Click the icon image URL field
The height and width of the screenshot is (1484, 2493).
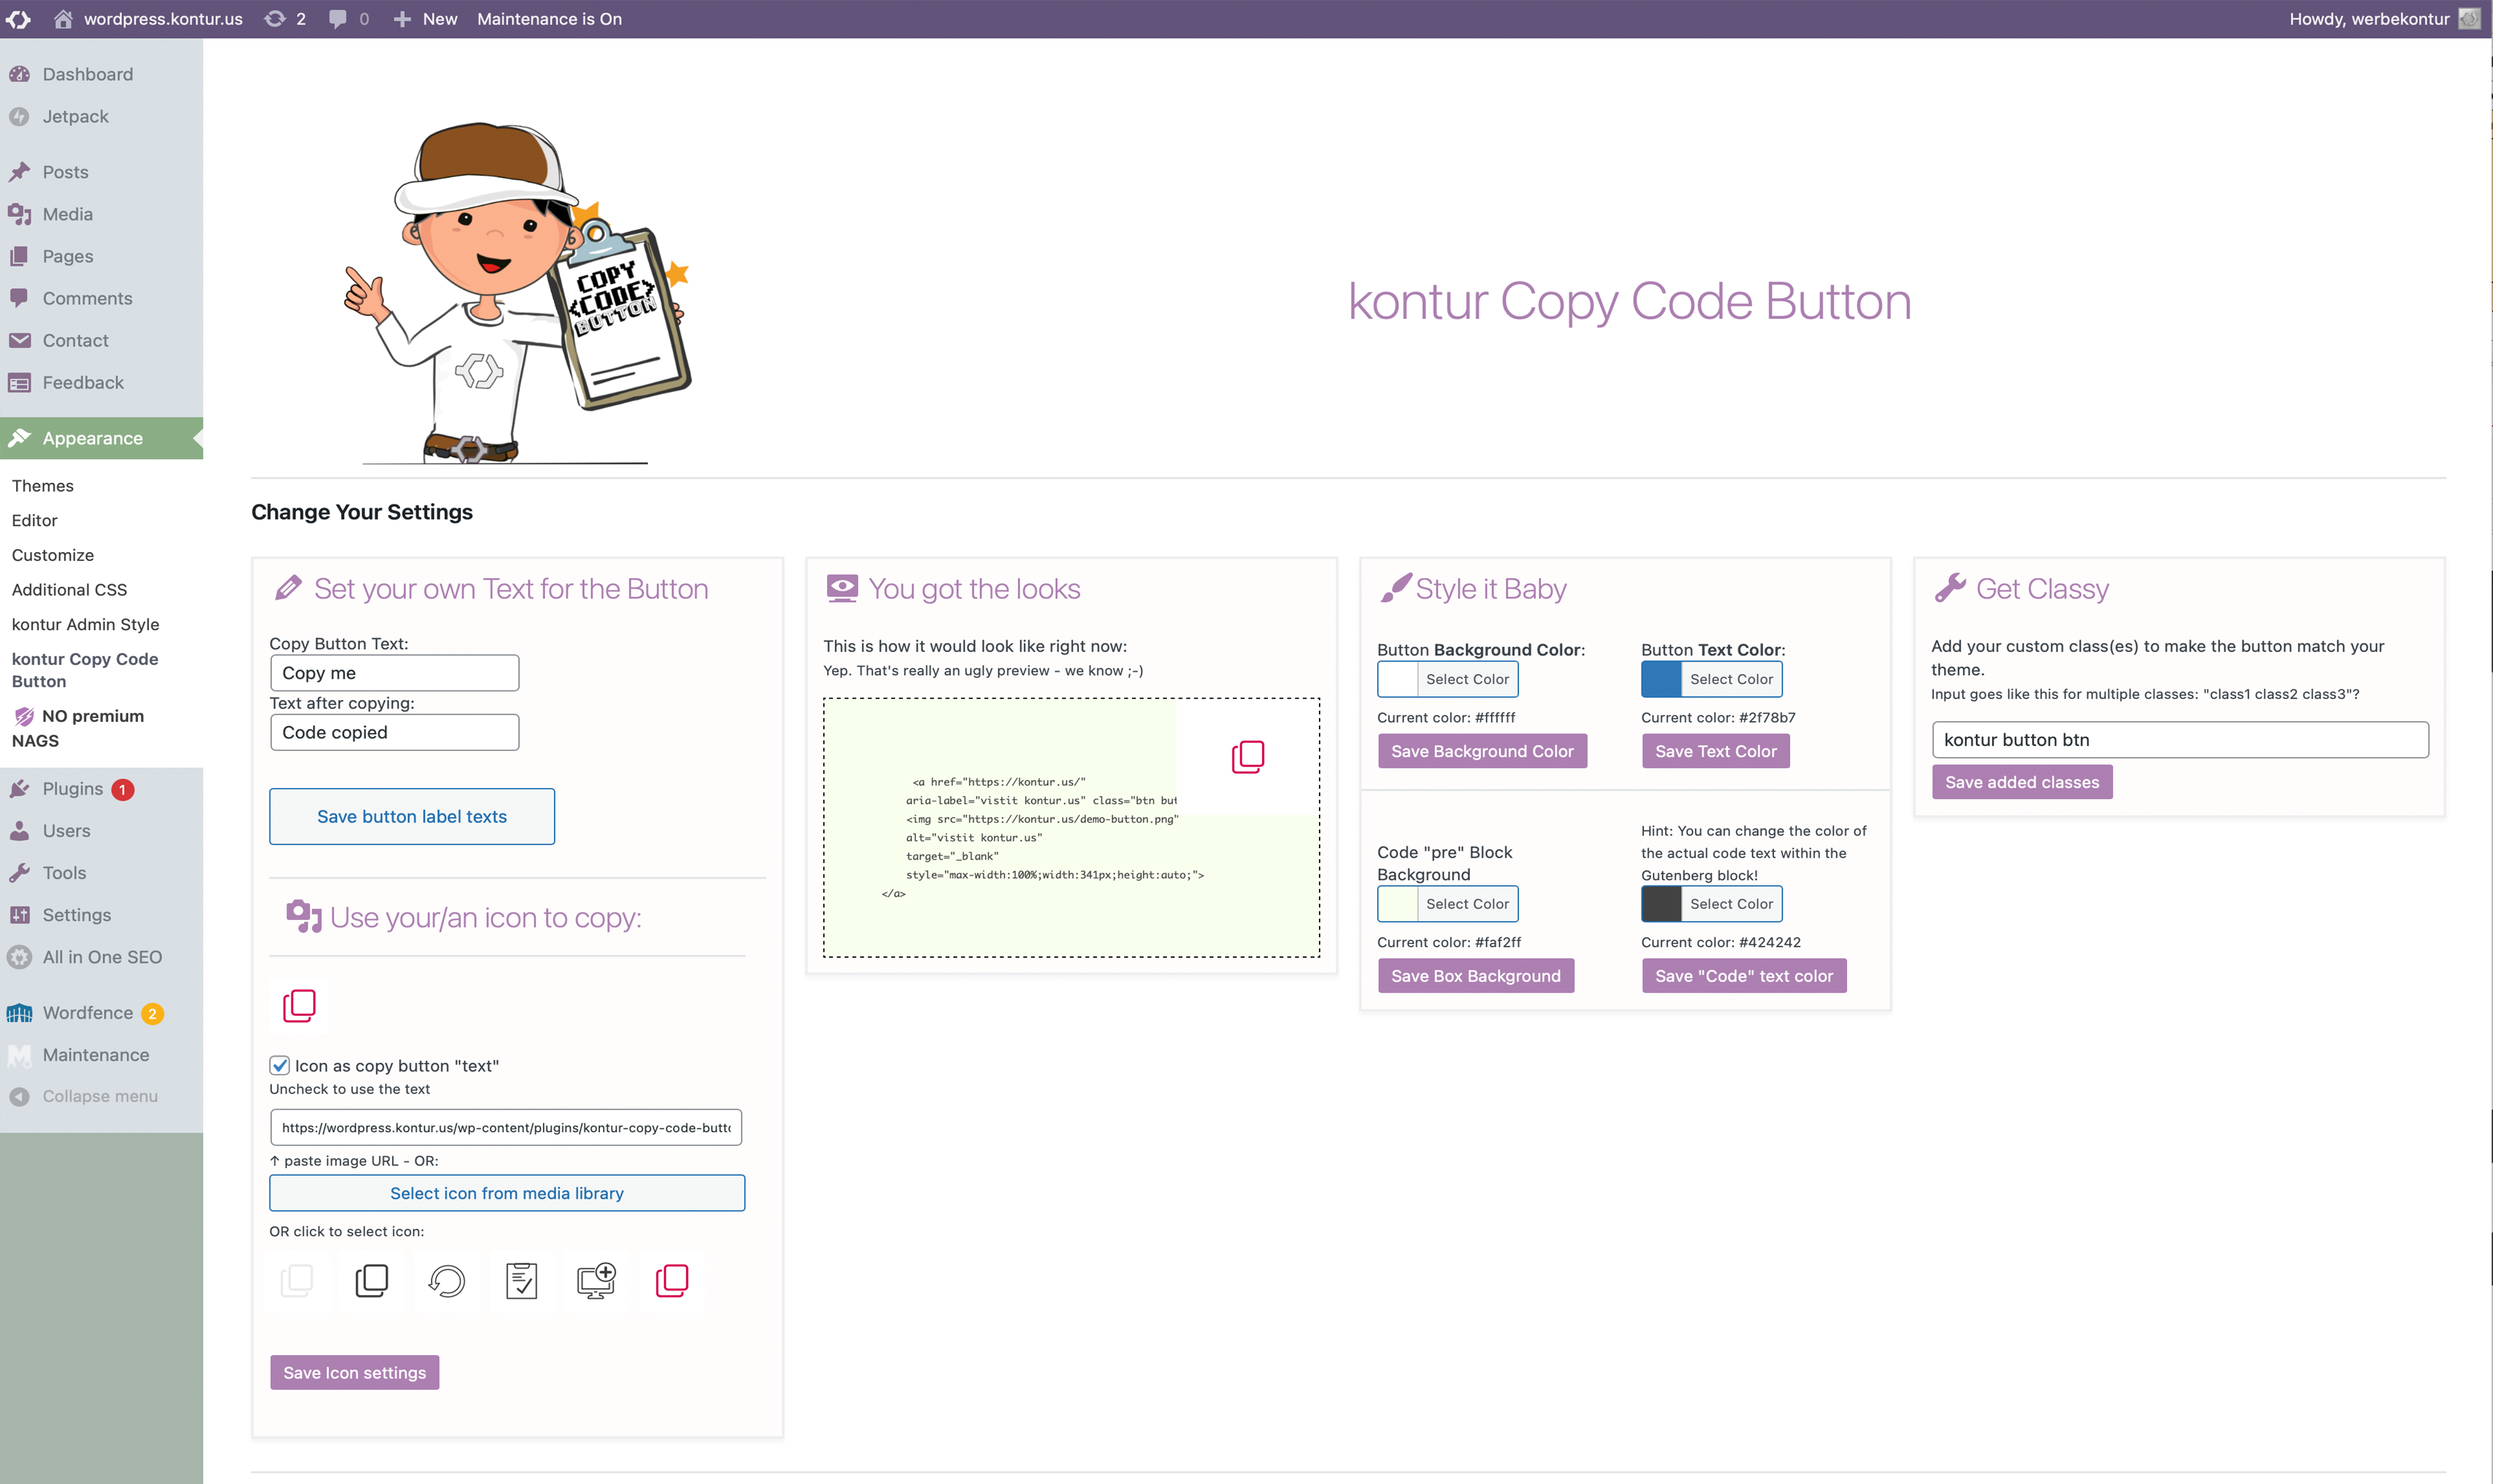tap(506, 1127)
